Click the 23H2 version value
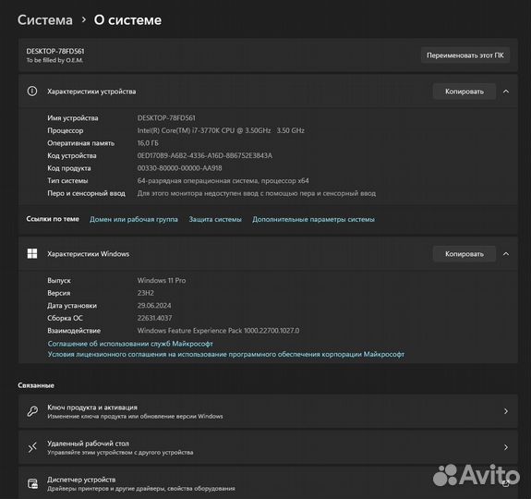 point(146,293)
